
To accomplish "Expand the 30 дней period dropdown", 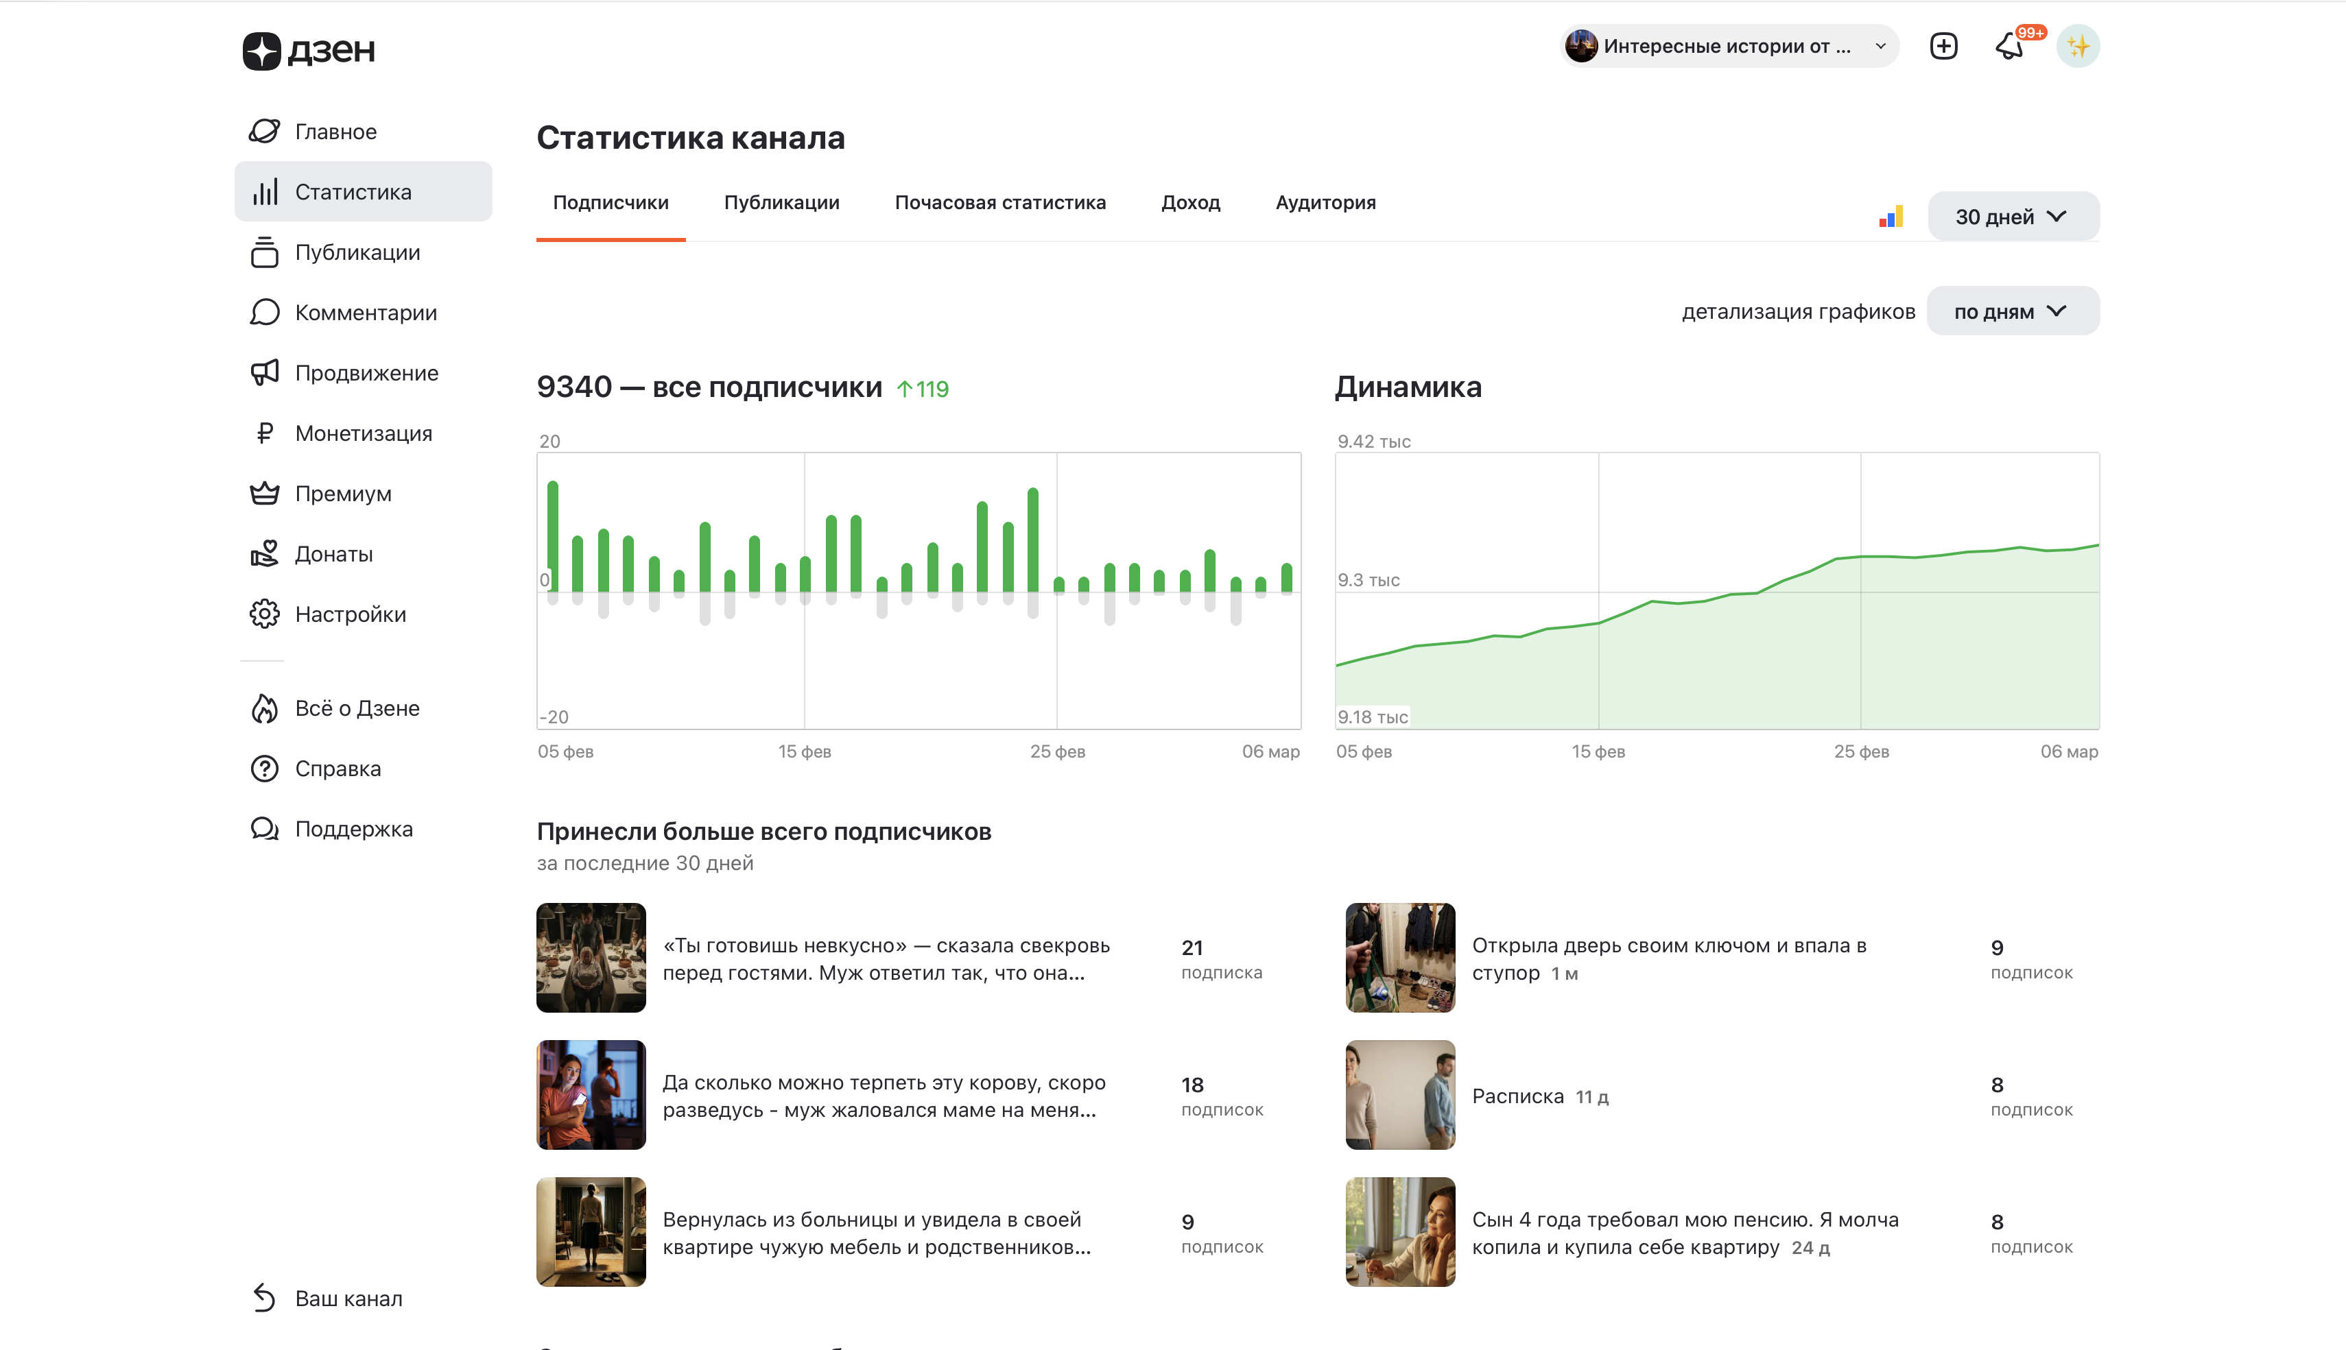I will coord(2012,217).
